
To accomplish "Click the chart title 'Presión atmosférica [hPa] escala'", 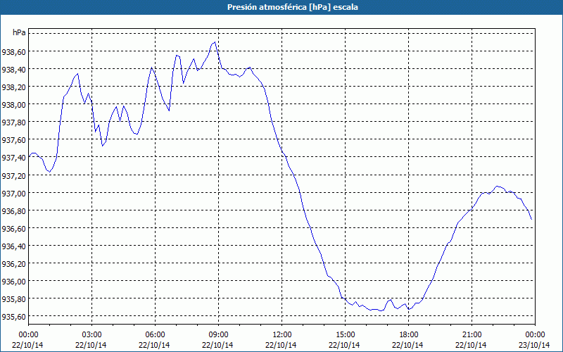I will [293, 7].
